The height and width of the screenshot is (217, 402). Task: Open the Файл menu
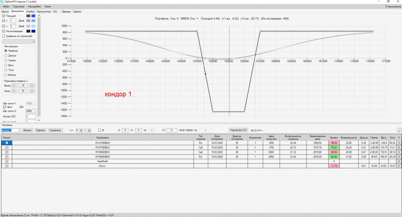point(6,7)
